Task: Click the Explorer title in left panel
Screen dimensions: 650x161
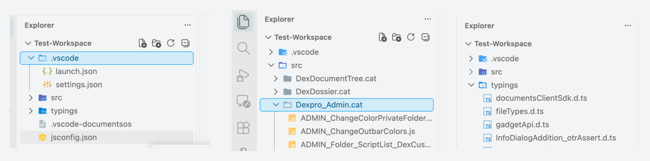Action: [x=39, y=25]
